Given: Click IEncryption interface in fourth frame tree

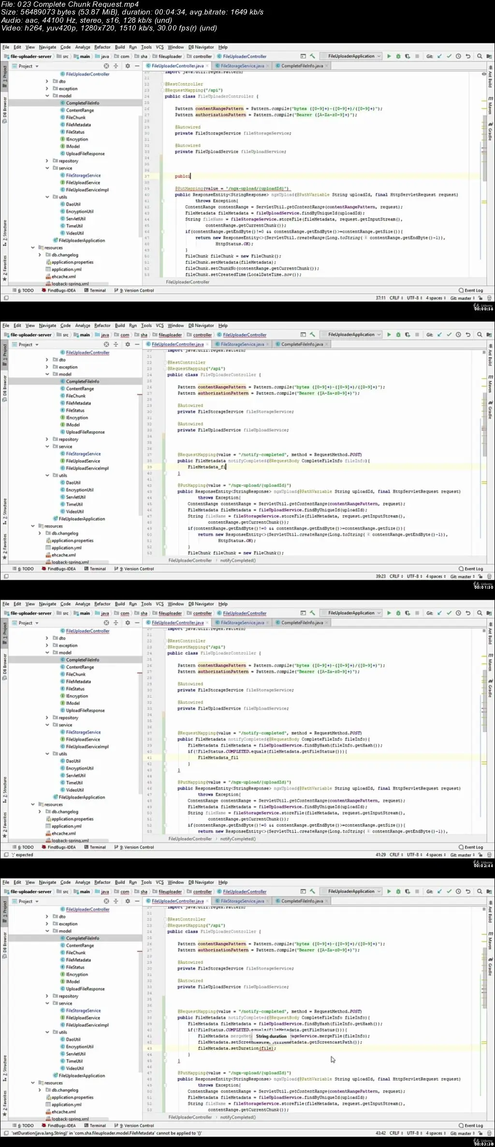Looking at the screenshot, I should (x=74, y=974).
